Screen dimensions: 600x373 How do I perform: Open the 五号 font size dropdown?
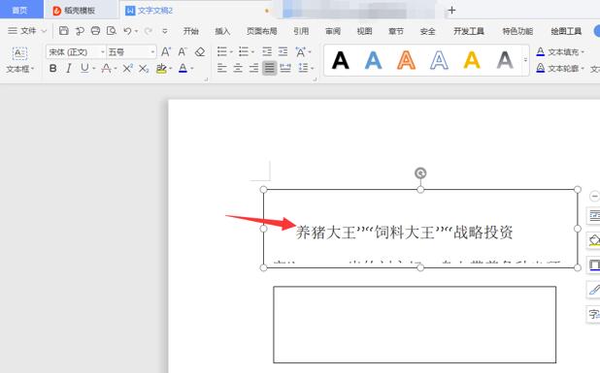[152, 52]
